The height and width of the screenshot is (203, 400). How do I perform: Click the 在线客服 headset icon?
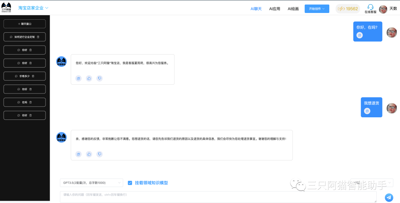(x=370, y=7)
